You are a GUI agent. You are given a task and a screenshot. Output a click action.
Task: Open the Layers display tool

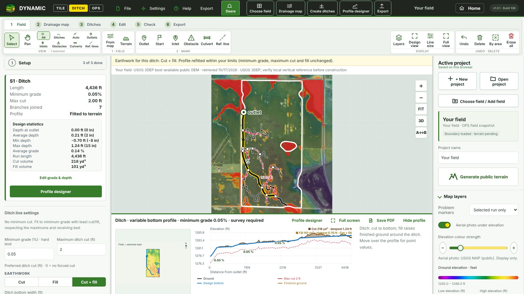[x=399, y=40]
